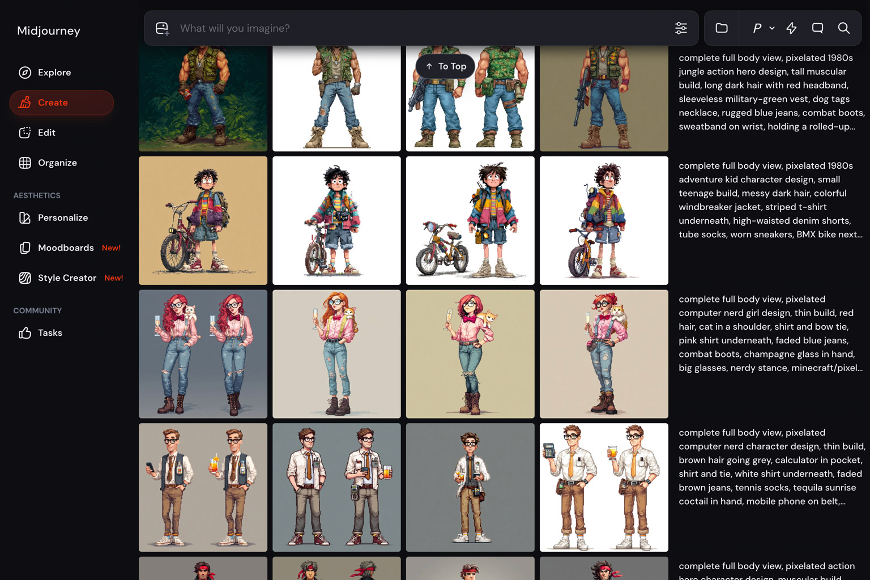Click the To Top button
The height and width of the screenshot is (580, 870).
445,66
